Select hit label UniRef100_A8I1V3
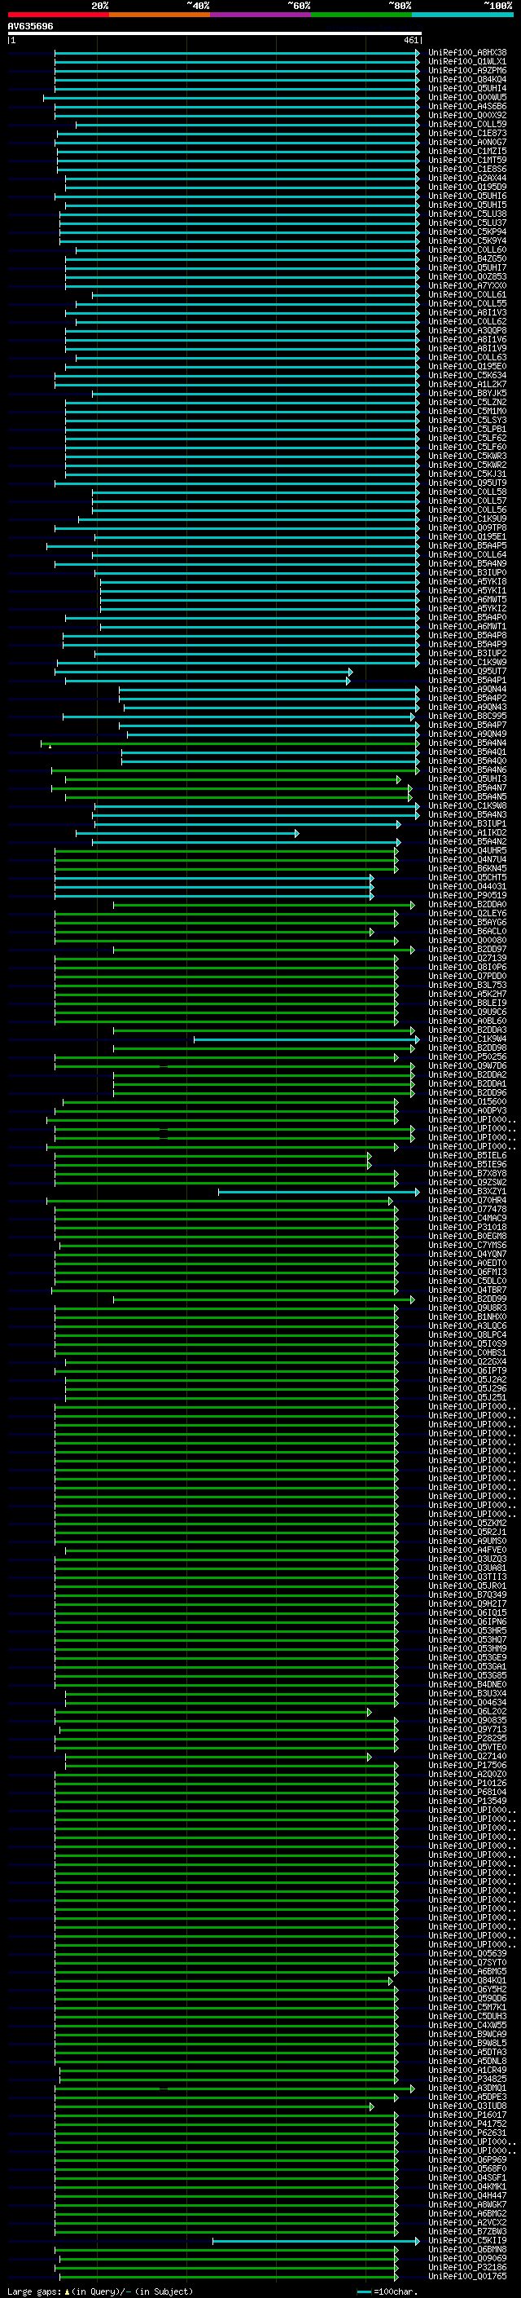 coord(467,312)
